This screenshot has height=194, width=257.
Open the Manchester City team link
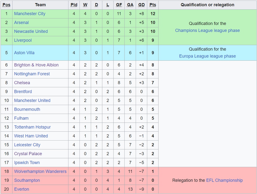[x=30, y=14]
